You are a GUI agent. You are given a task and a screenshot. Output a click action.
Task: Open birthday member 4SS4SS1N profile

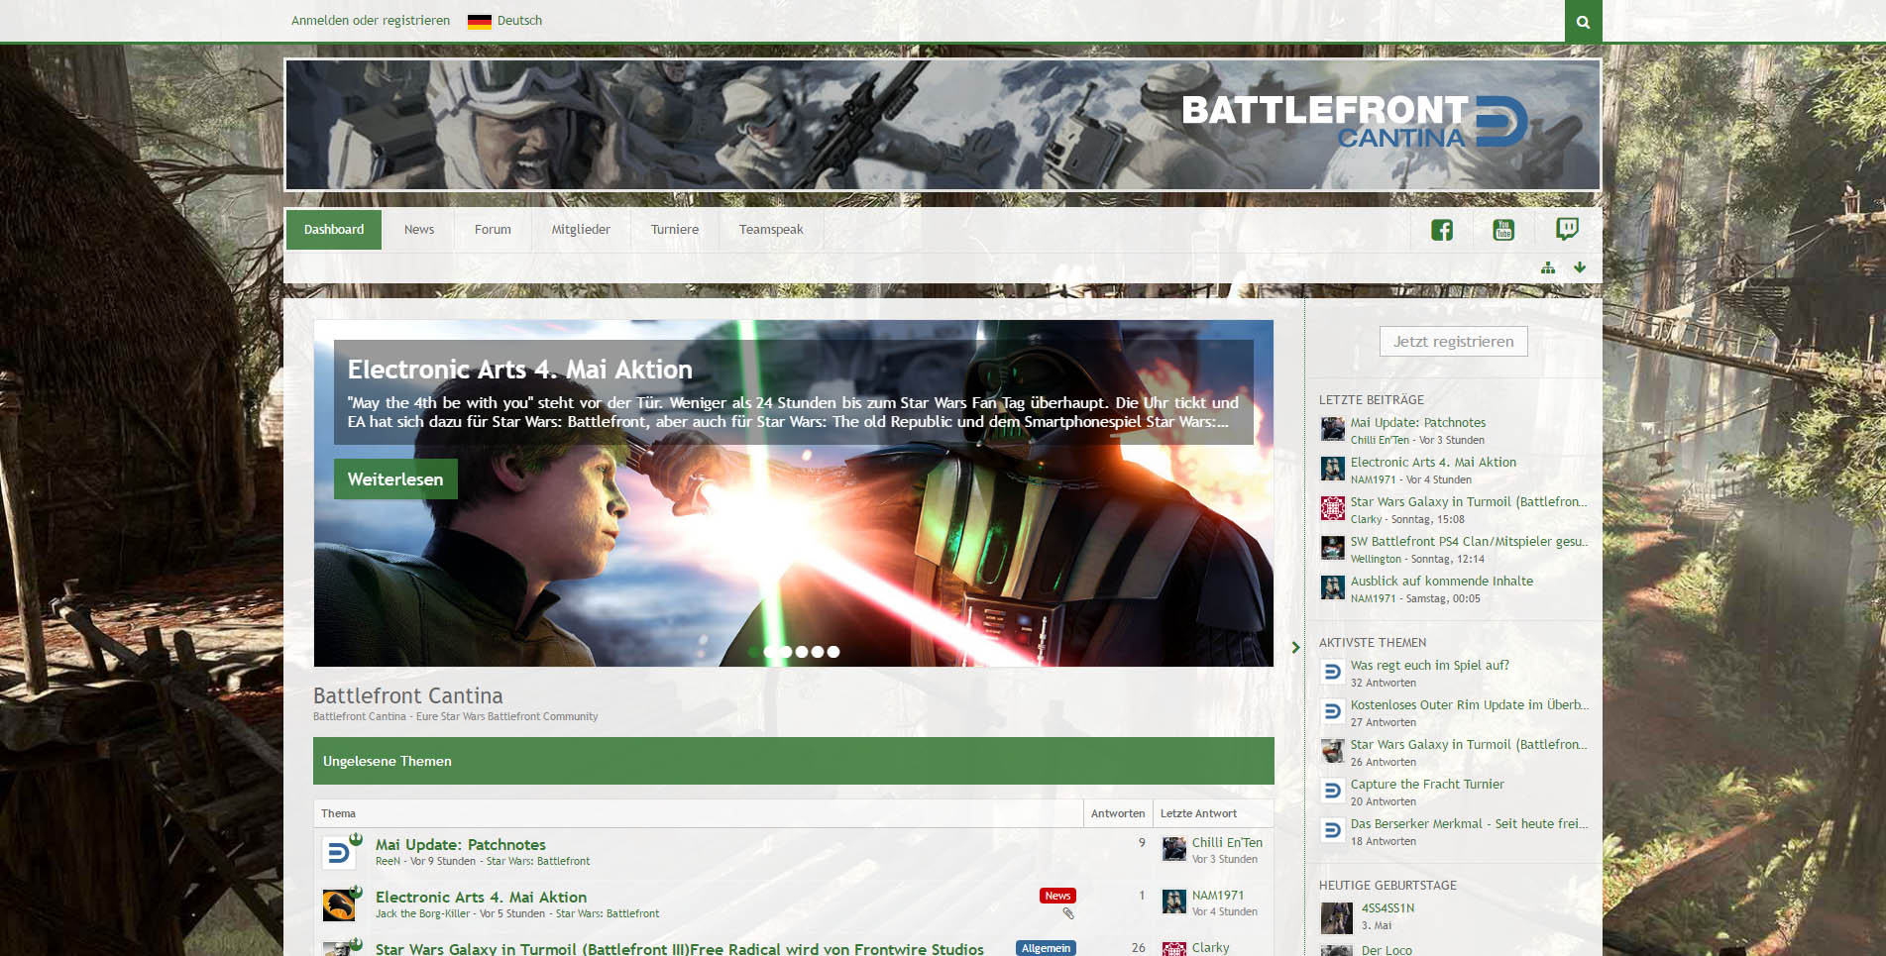point(1387,908)
